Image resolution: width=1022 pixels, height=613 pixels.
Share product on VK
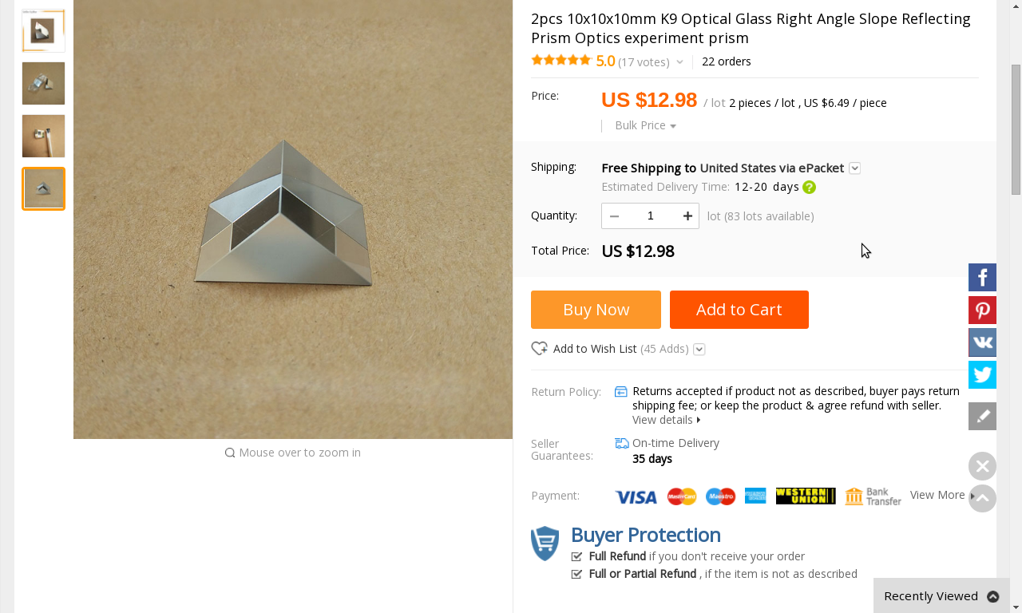(x=982, y=342)
